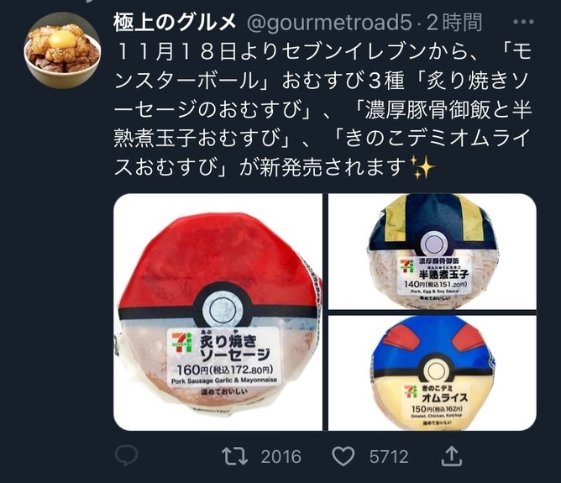Viewport: 561px width, 483px height.
Task: Open the tweet by clicking its text
Action: pos(322,110)
